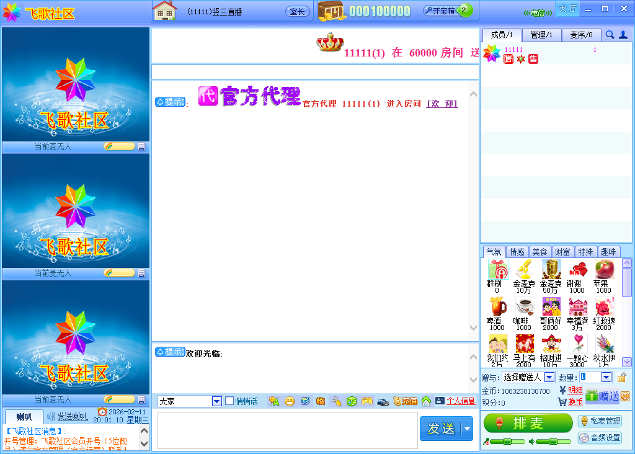Switch to the 管理/1 tab
The width and height of the screenshot is (635, 454).
[542, 35]
